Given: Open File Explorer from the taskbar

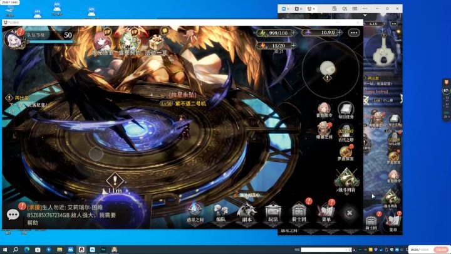Looking at the screenshot, I should pos(60,250).
